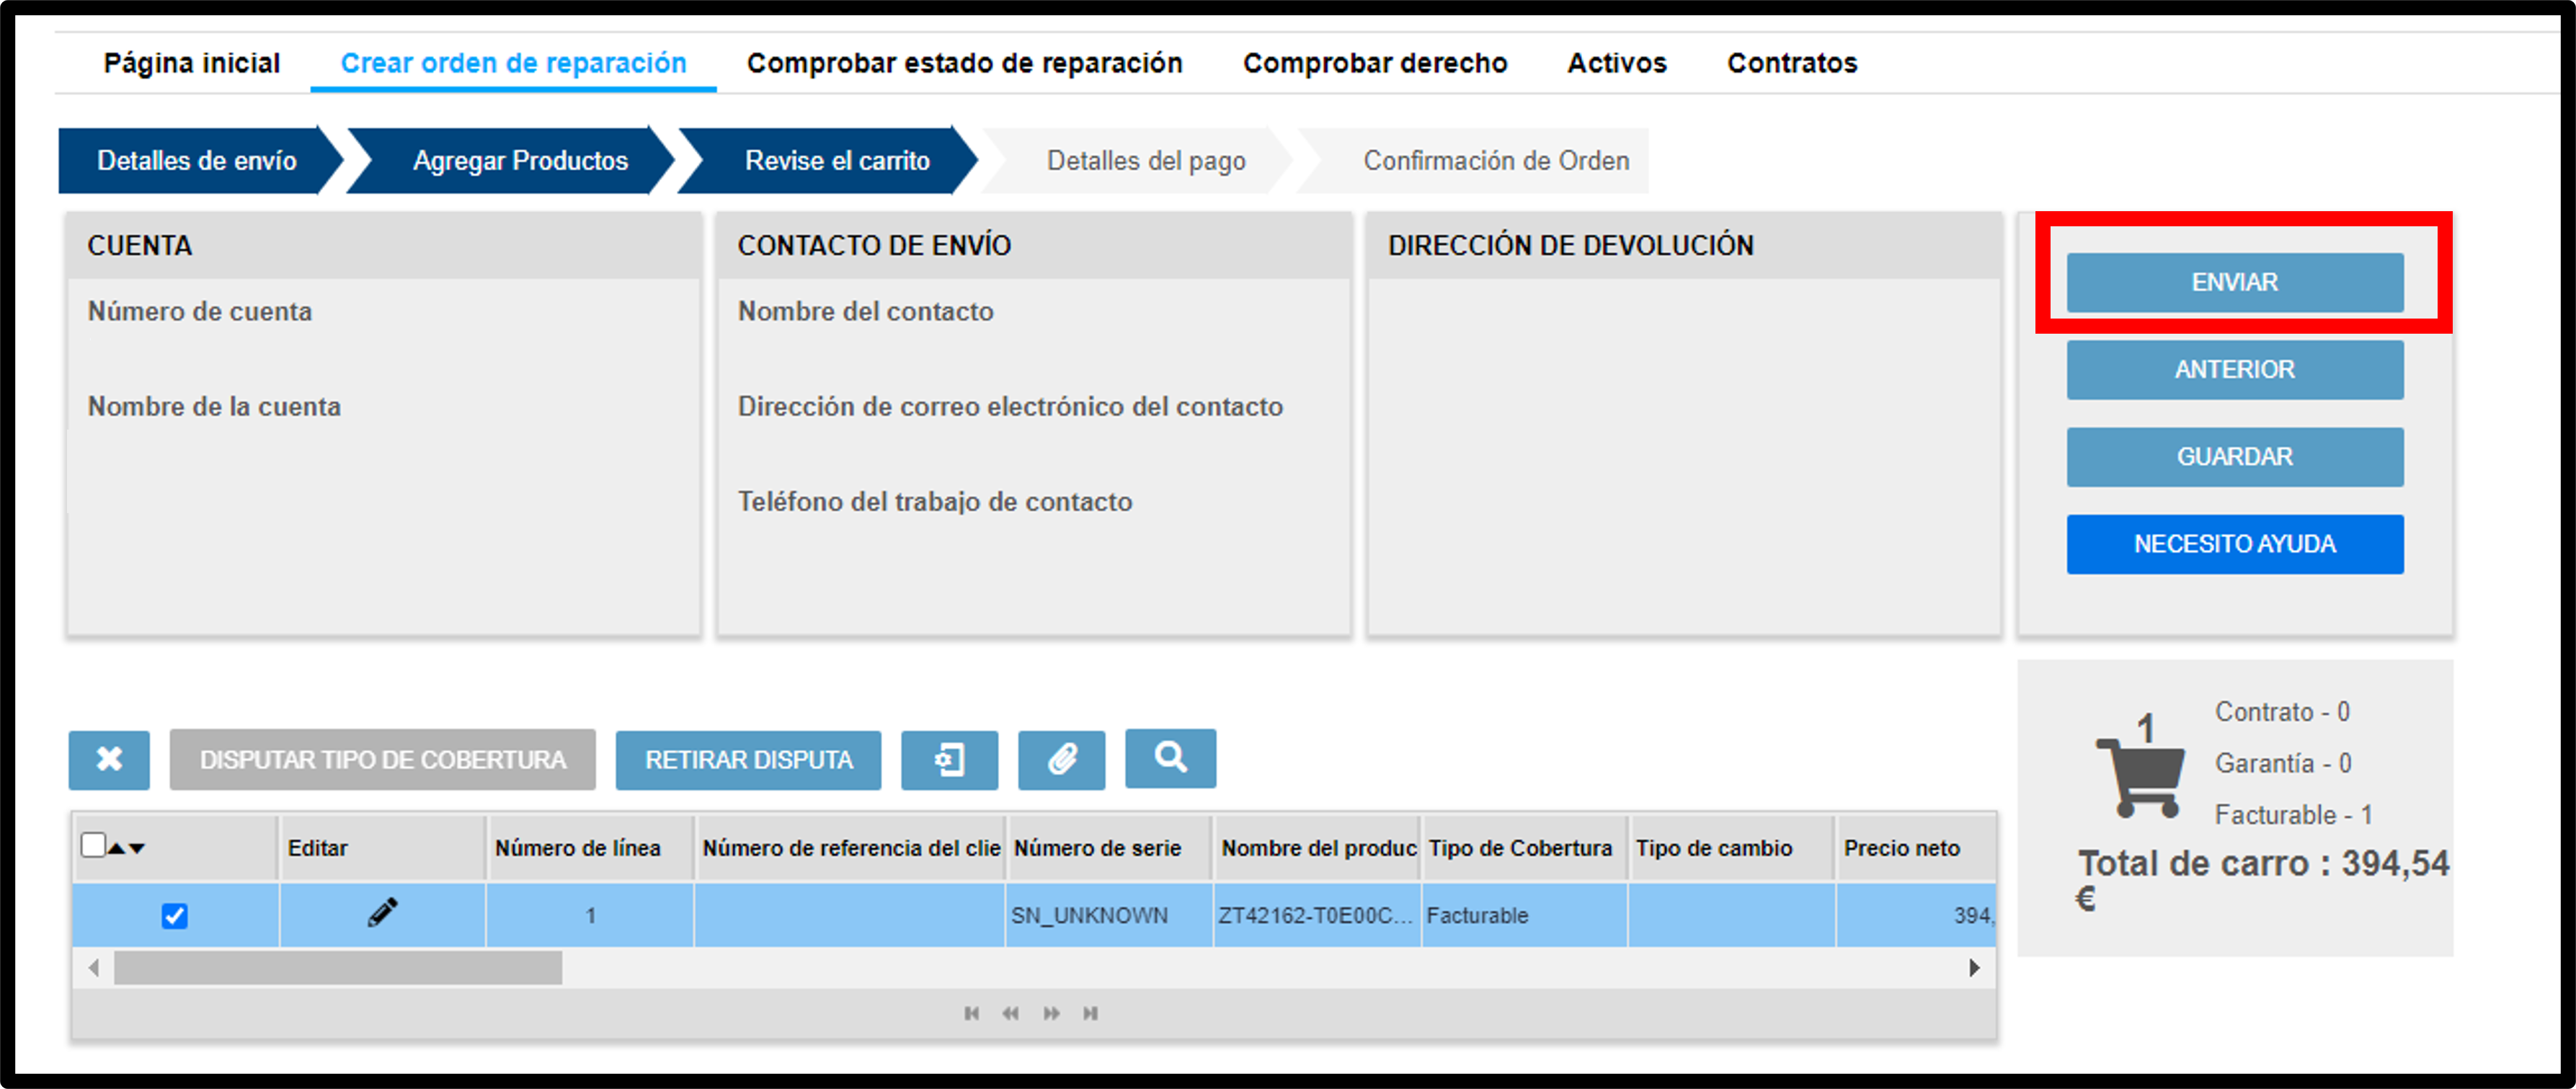Click the NECESITO AYUDA button

click(x=2235, y=544)
